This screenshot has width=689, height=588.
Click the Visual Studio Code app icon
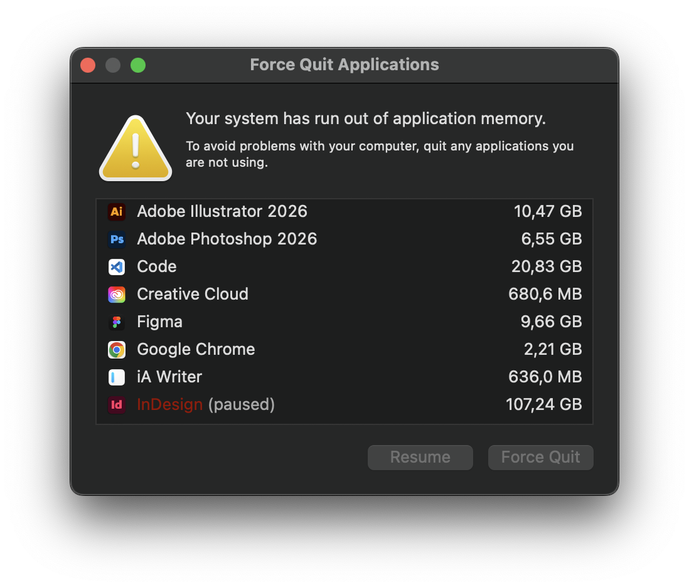[117, 267]
